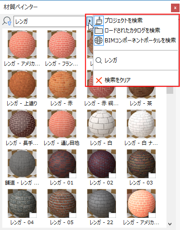Close the 材質ペインター window

pos(175,8)
